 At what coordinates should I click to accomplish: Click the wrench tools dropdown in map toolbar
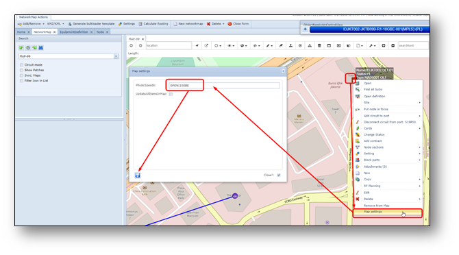pyautogui.click(x=372, y=46)
